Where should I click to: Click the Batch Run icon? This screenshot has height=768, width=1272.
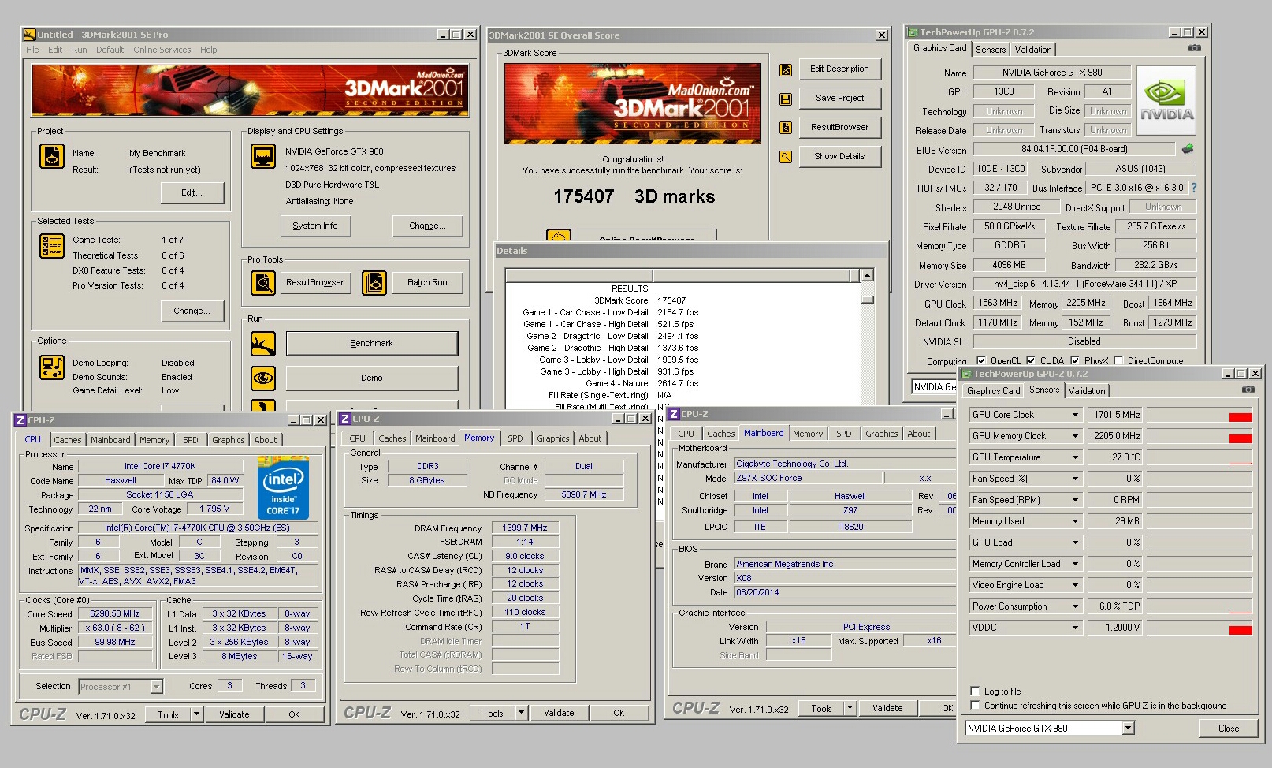pyautogui.click(x=374, y=282)
